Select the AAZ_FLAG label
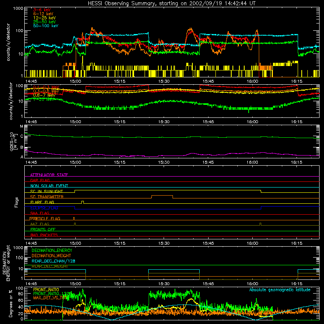 click(x=40, y=224)
